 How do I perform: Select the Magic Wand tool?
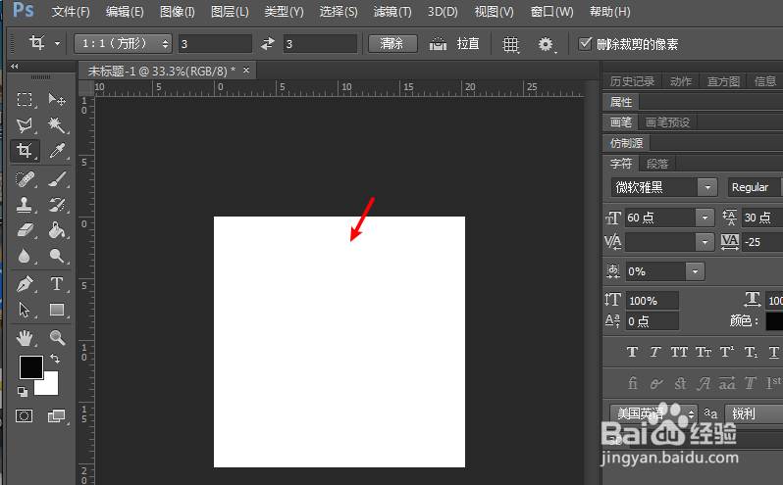tap(57, 124)
